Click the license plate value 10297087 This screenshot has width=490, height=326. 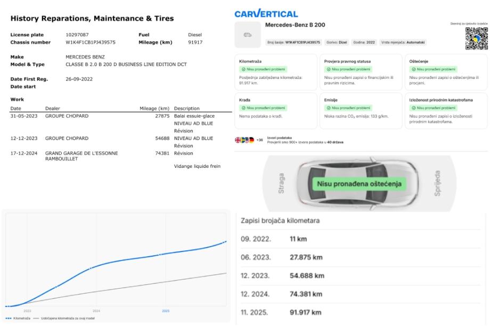(77, 35)
